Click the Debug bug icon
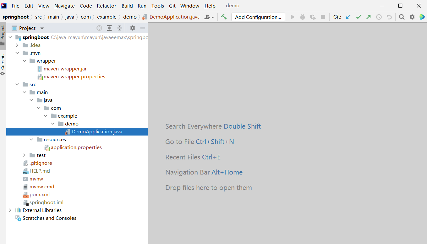The height and width of the screenshot is (244, 427). 303,17
